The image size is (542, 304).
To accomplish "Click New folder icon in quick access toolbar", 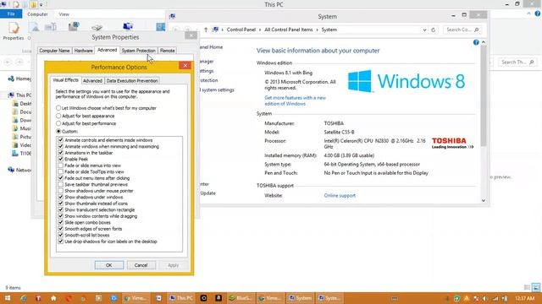I will click(33, 4).
